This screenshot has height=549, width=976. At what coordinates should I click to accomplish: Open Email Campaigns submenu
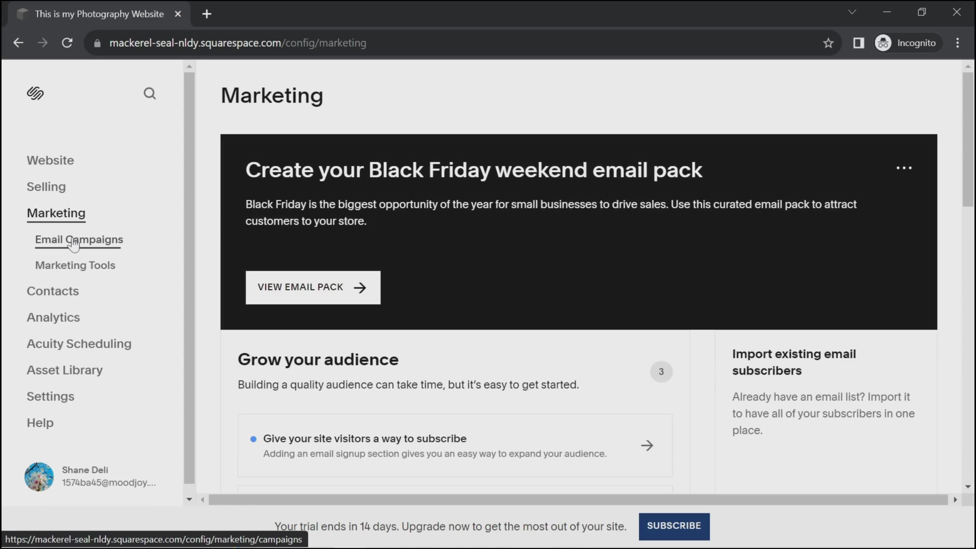point(79,239)
